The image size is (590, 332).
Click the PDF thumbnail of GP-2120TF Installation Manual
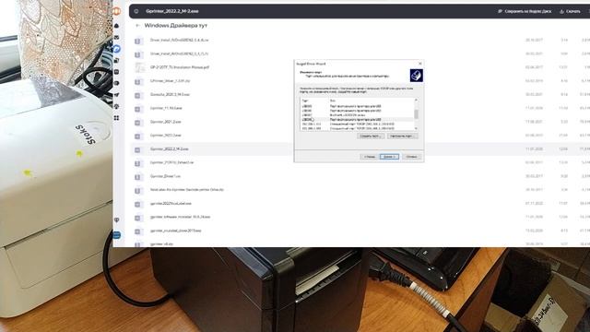[139, 67]
